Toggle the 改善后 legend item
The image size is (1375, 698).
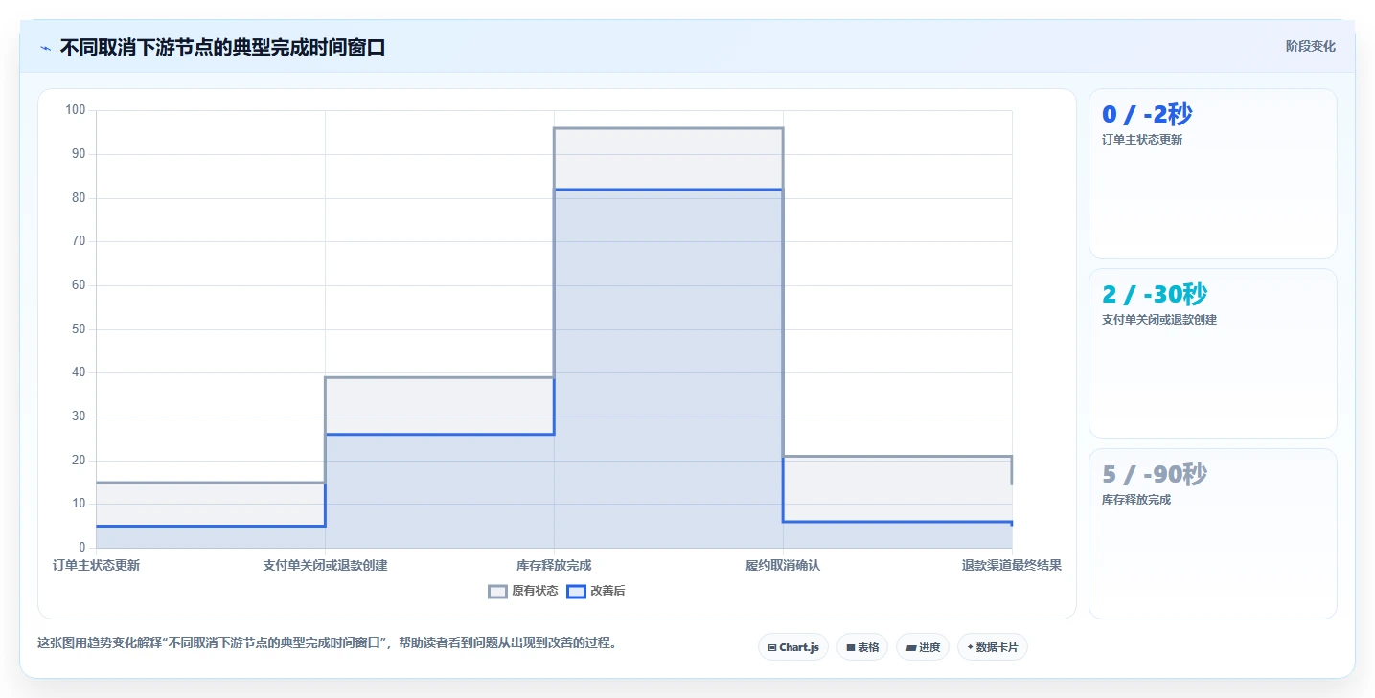(x=596, y=591)
